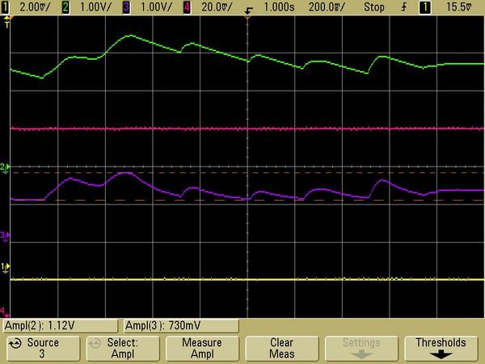485x364 pixels.
Task: Click the channel 1 ground level marker
Action: point(4,266)
